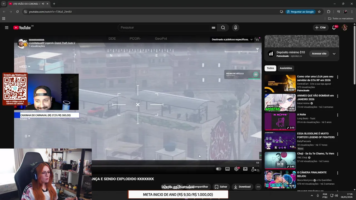Switch the POR PTB2 keyboard language

pos(325,196)
